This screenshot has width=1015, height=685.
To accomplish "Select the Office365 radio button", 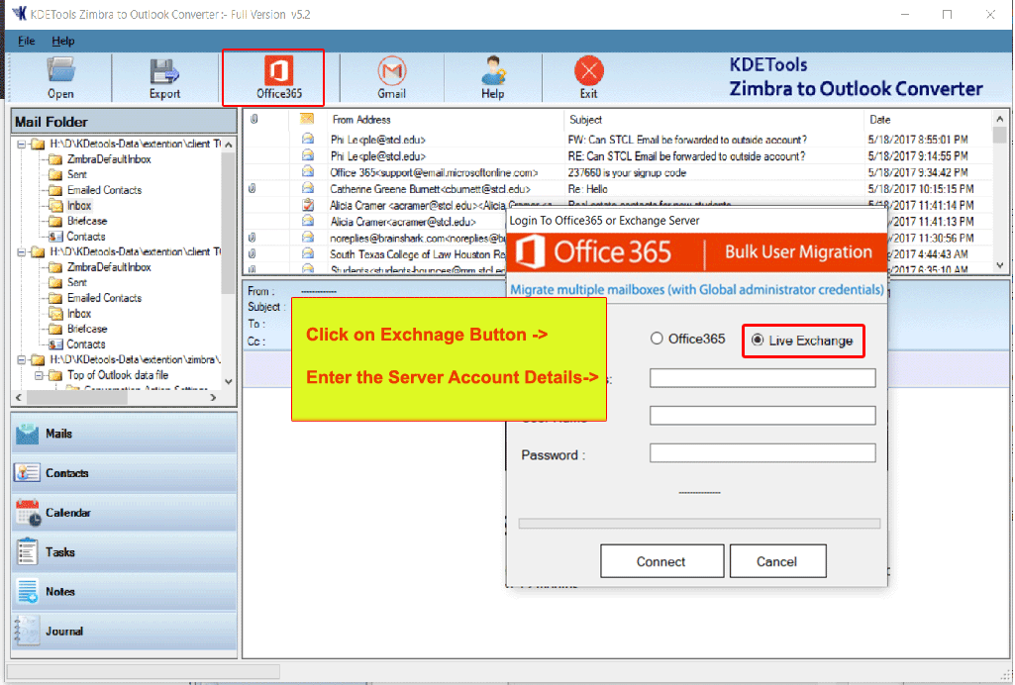I will point(657,339).
